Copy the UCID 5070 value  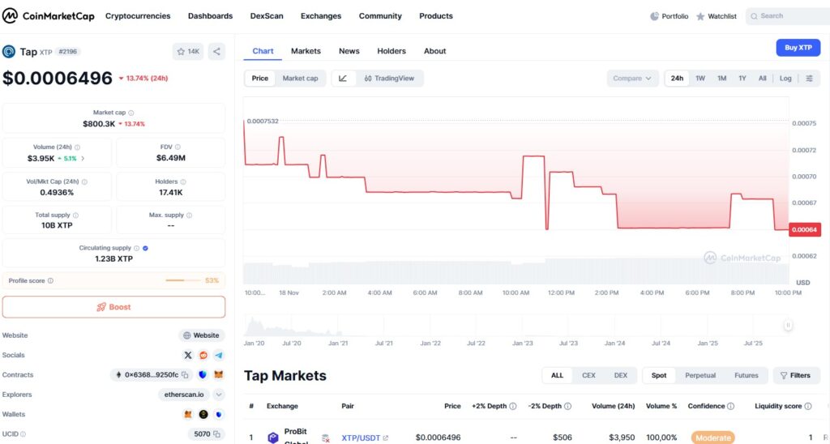[x=217, y=434]
